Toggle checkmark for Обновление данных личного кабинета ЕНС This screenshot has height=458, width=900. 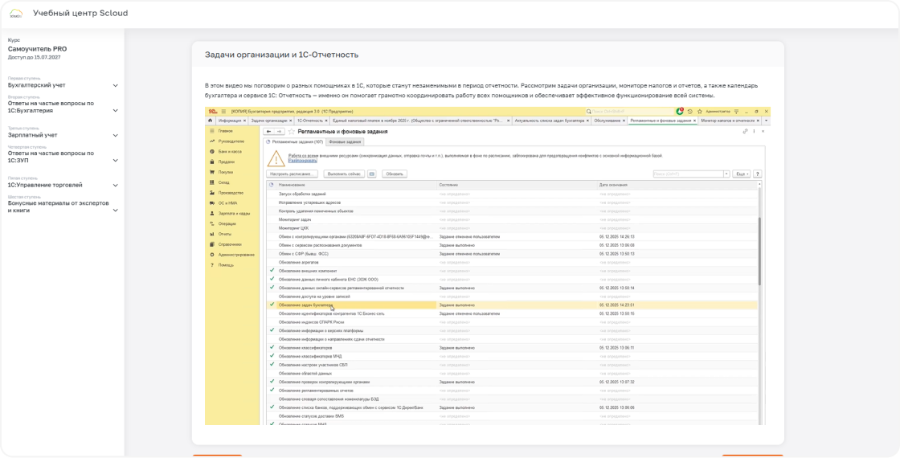point(272,279)
